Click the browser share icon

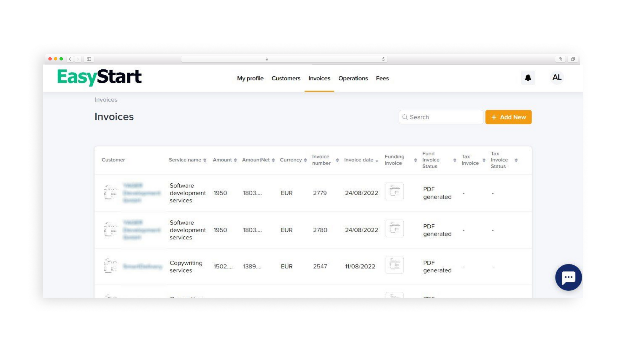(x=560, y=59)
